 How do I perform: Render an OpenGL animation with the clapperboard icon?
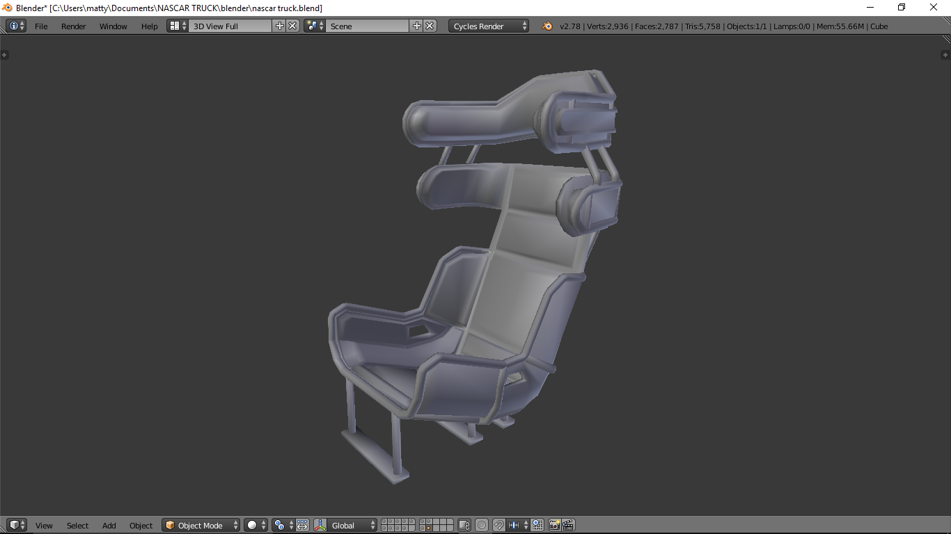[x=569, y=525]
